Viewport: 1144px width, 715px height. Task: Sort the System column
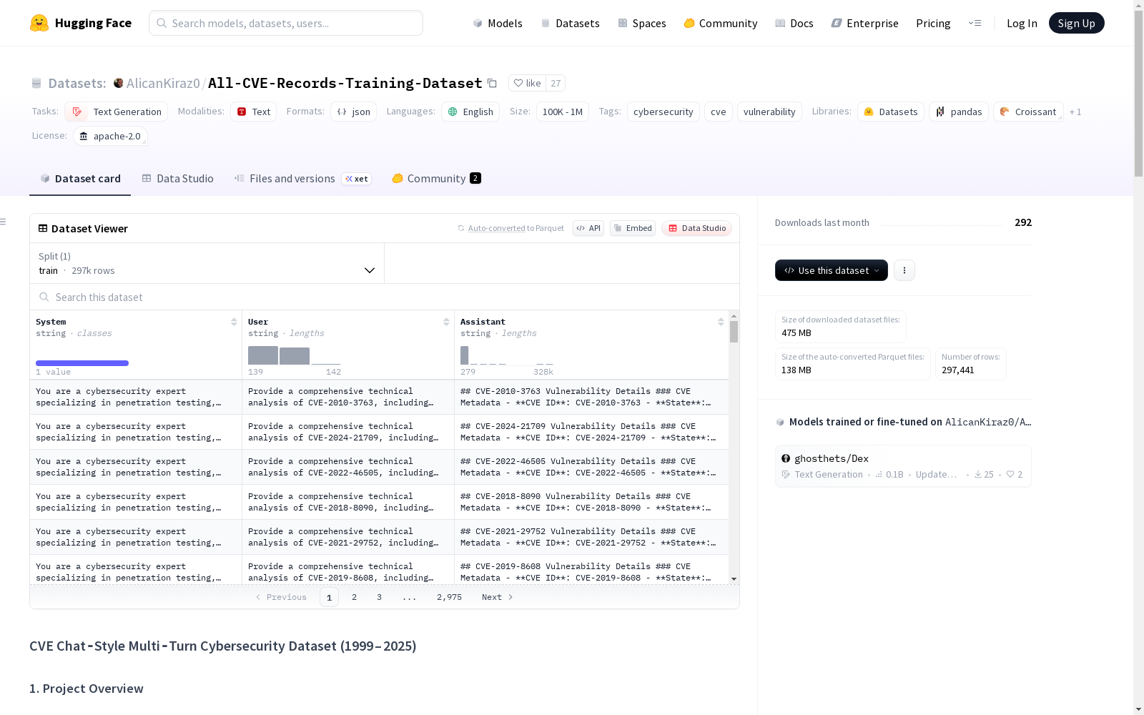234,322
